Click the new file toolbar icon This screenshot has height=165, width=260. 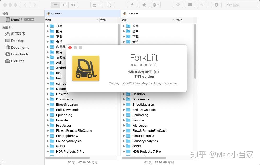[x=109, y=5]
